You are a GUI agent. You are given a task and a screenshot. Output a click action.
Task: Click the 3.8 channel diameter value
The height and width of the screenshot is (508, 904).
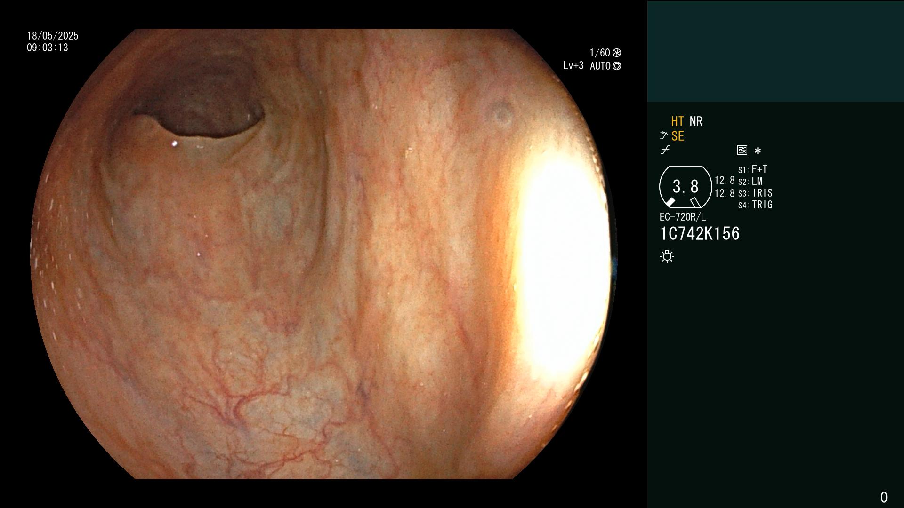pos(686,187)
